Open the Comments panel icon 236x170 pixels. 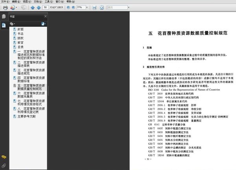tap(4, 157)
